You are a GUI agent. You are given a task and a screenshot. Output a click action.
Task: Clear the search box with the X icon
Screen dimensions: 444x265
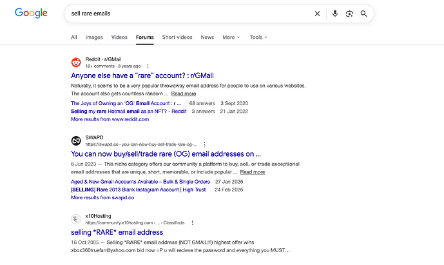coord(317,14)
